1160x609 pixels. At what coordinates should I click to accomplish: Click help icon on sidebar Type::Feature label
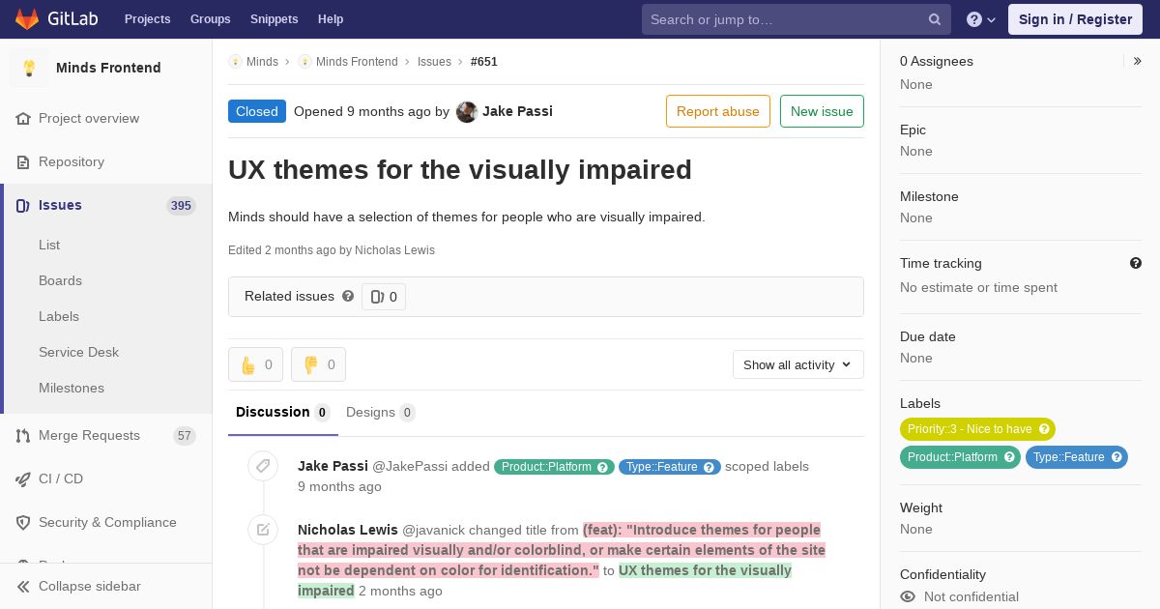click(x=1116, y=457)
